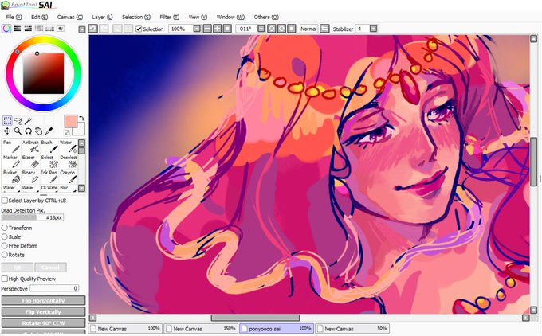
Task: Show the color wheel panel
Action: pos(6,29)
